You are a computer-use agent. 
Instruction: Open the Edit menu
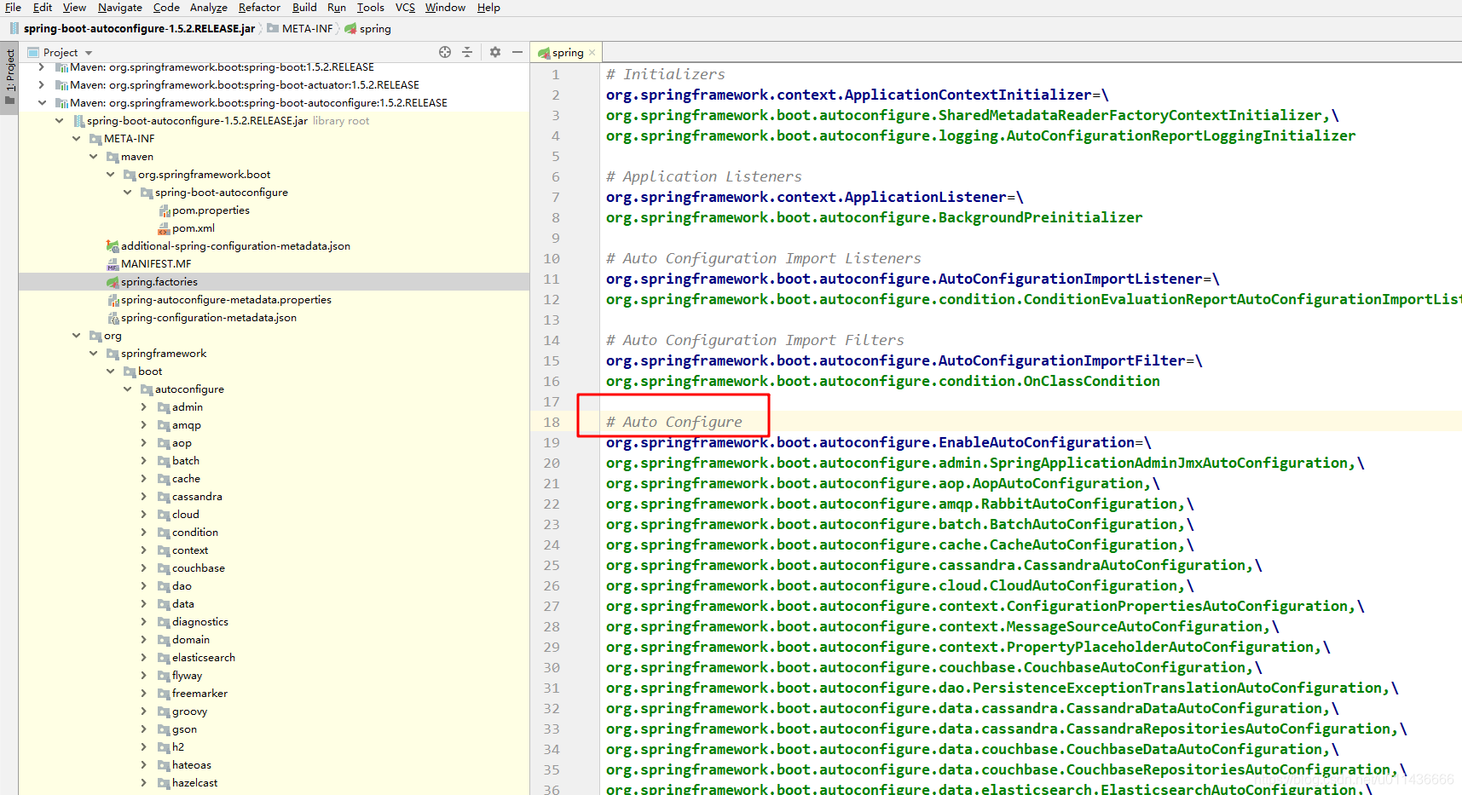click(43, 8)
